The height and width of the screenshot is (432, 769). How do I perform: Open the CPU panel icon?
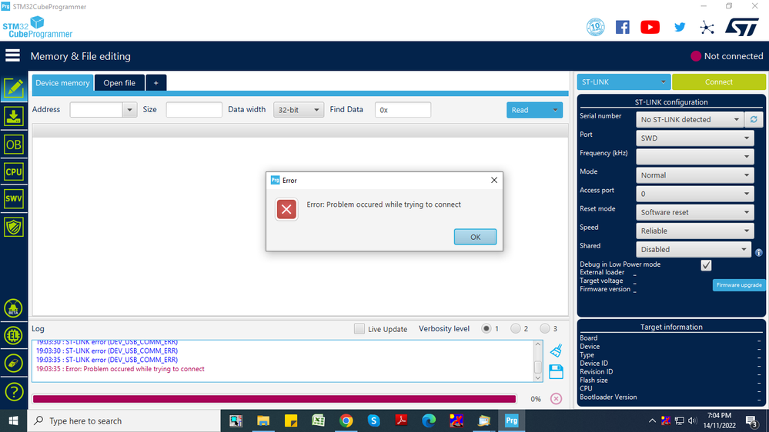(x=13, y=172)
